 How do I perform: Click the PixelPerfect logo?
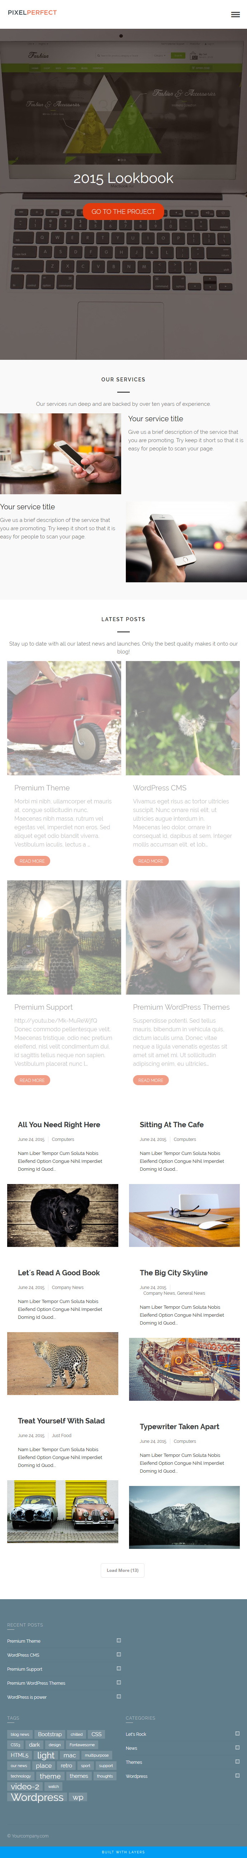pos(32,12)
